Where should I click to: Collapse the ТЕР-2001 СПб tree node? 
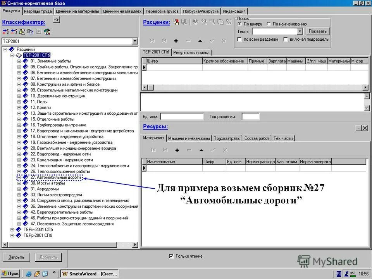(12, 55)
